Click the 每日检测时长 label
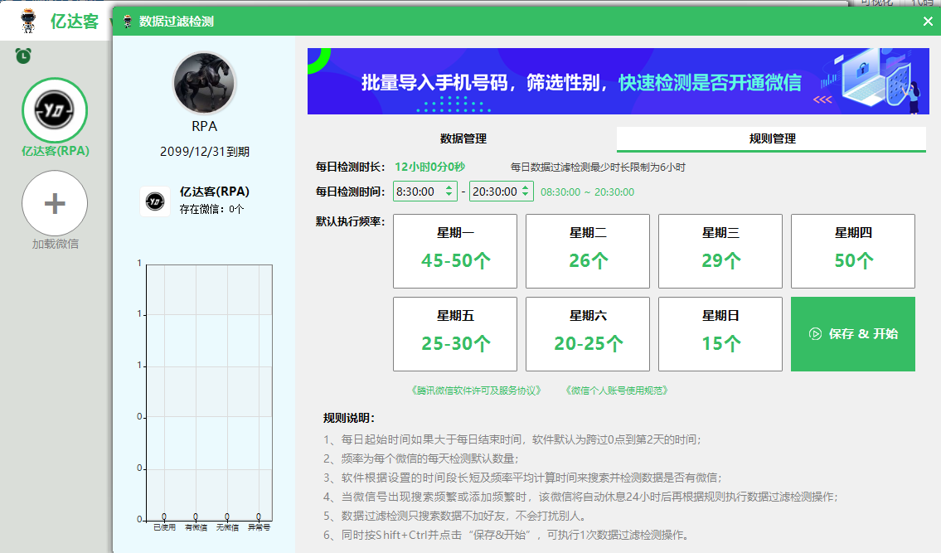 click(x=351, y=167)
